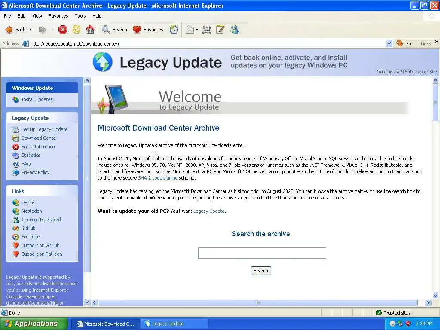Open the GitHub sidebar link

(28, 228)
